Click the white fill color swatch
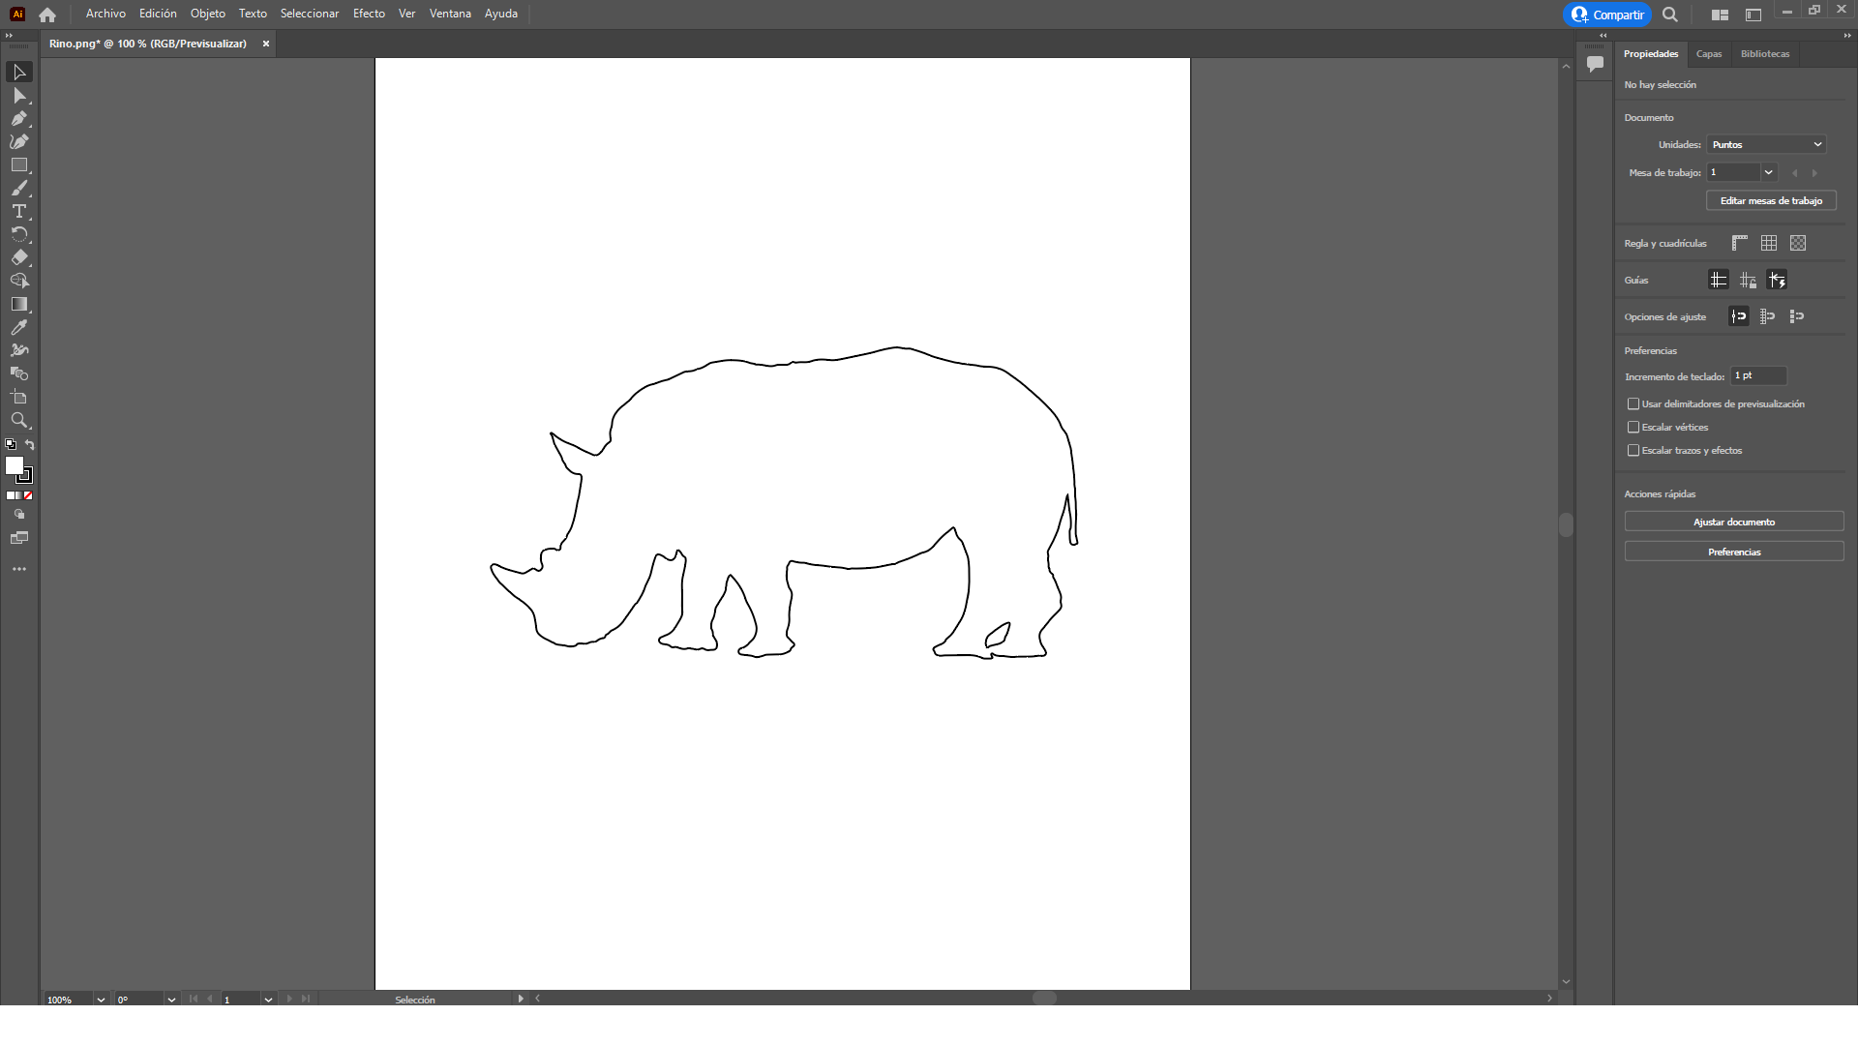 [x=14, y=465]
